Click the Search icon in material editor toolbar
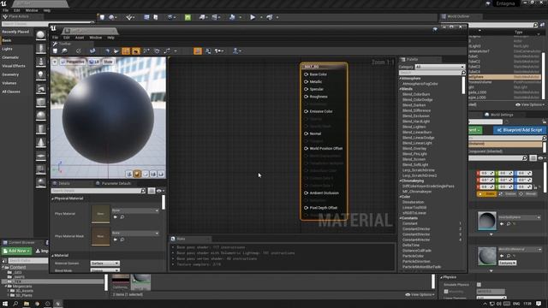 click(92, 51)
